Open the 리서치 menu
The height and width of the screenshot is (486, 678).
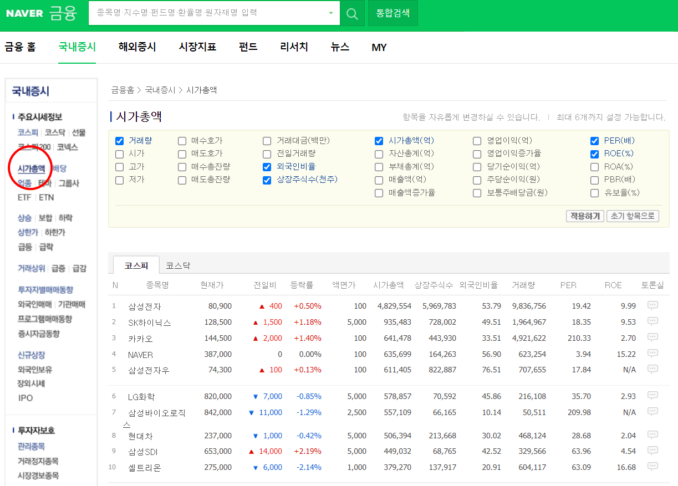(x=294, y=47)
